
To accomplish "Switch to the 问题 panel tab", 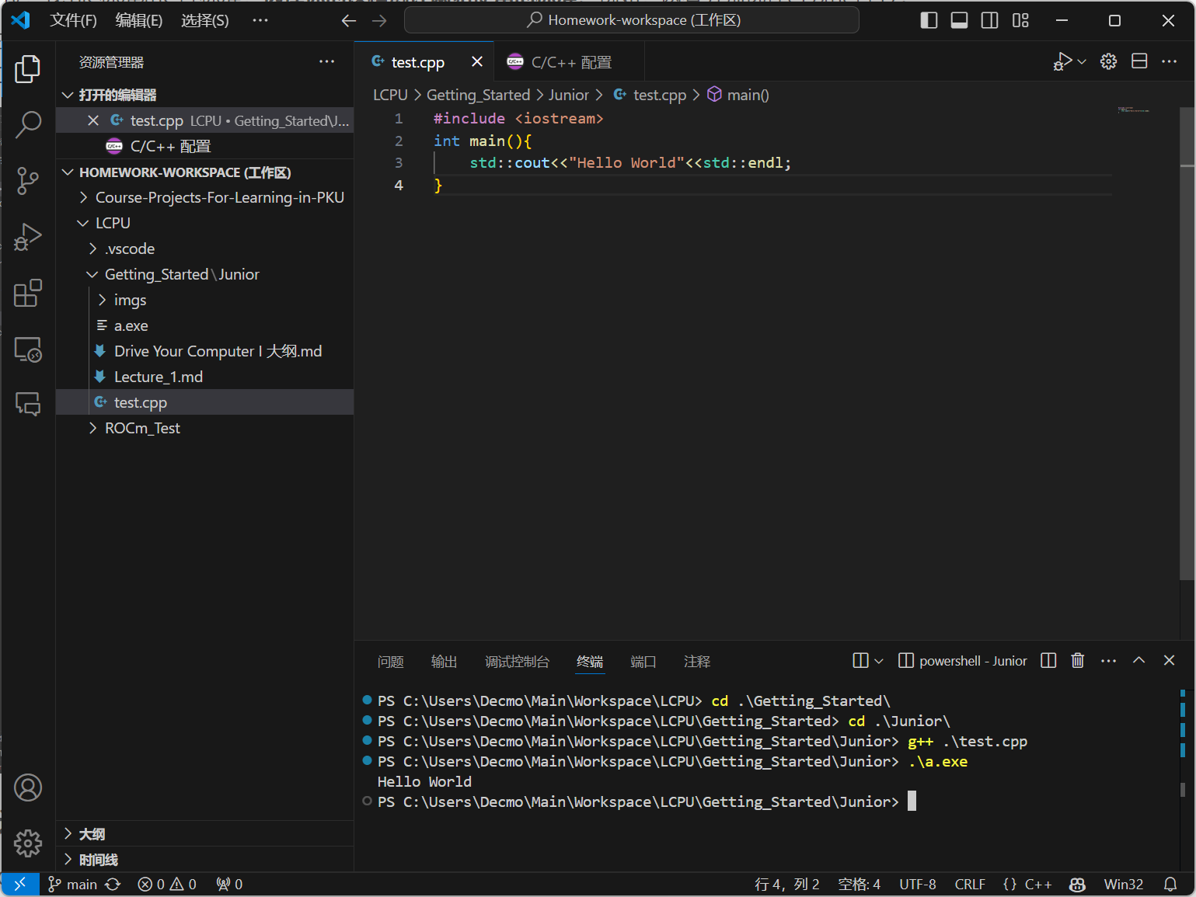I will point(390,662).
